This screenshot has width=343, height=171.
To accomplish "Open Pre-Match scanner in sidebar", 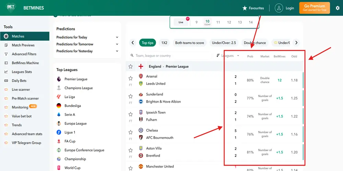I will (x=25, y=98).
